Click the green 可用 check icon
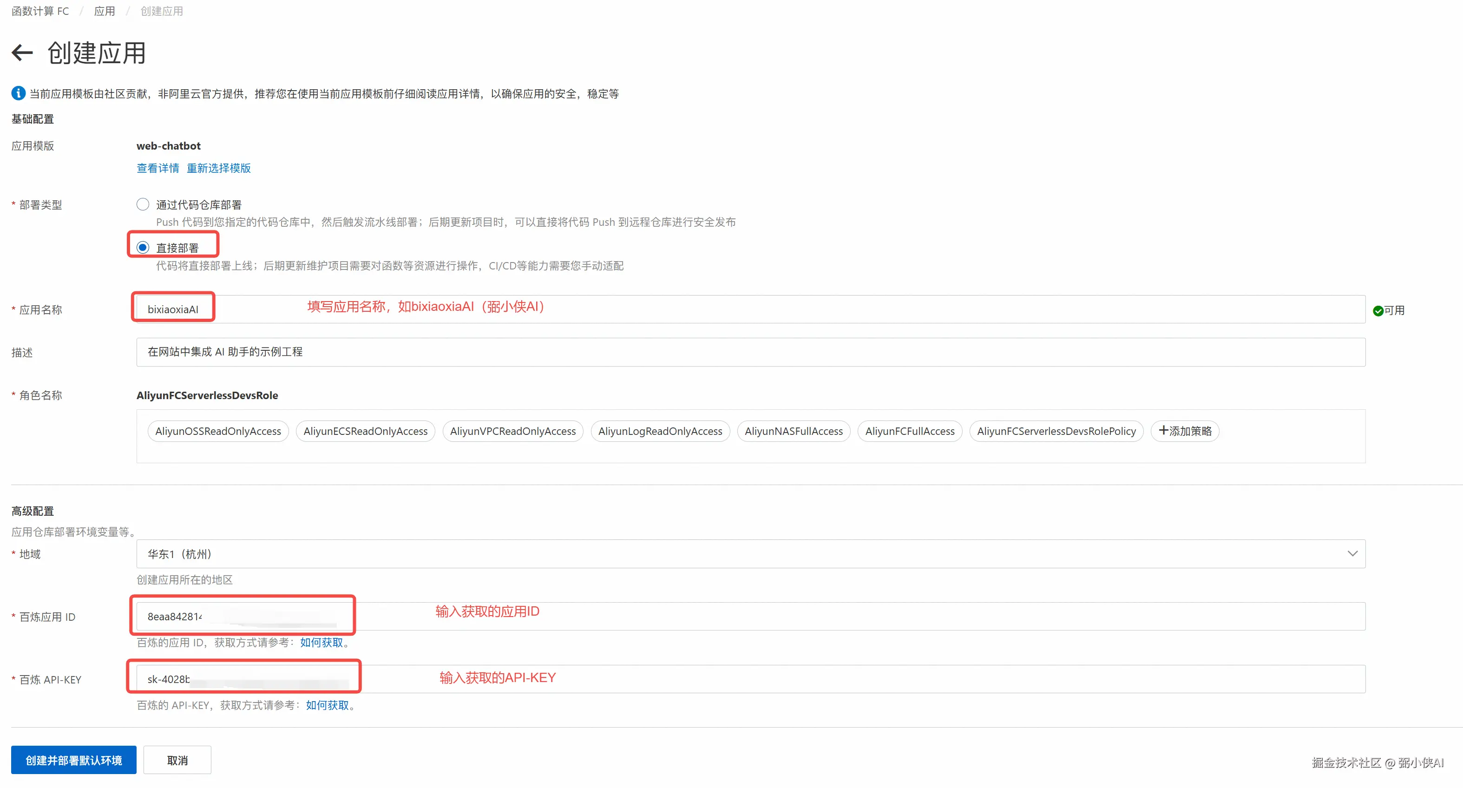The height and width of the screenshot is (788, 1463). click(x=1378, y=311)
